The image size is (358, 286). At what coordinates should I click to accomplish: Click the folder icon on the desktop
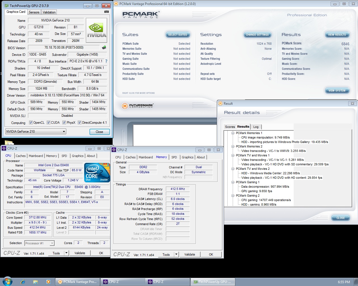[x=9, y=142]
